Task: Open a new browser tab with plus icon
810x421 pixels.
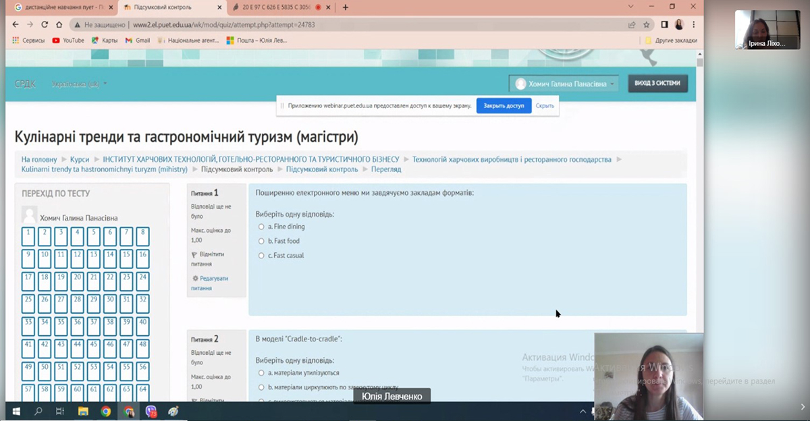Action: (x=346, y=7)
